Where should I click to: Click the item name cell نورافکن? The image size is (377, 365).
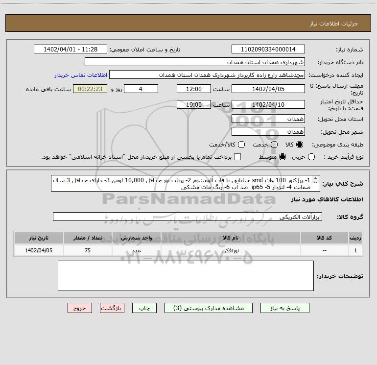pos(231,251)
